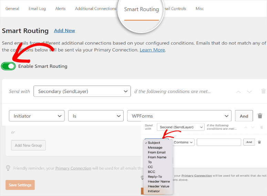267x196 pixels.
Task: Delete the Contains condition row trash icon
Action: 259,142
